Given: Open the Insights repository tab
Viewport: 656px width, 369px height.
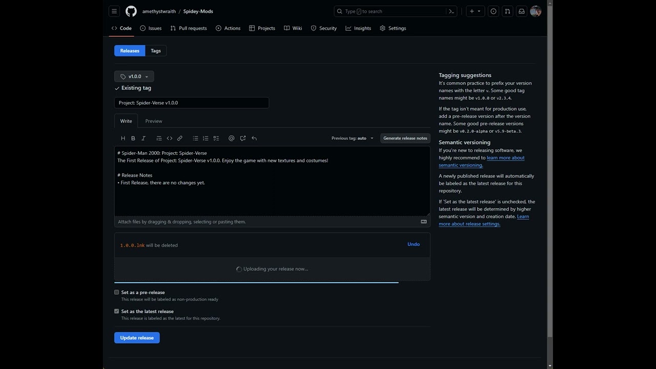Looking at the screenshot, I should pyautogui.click(x=358, y=28).
